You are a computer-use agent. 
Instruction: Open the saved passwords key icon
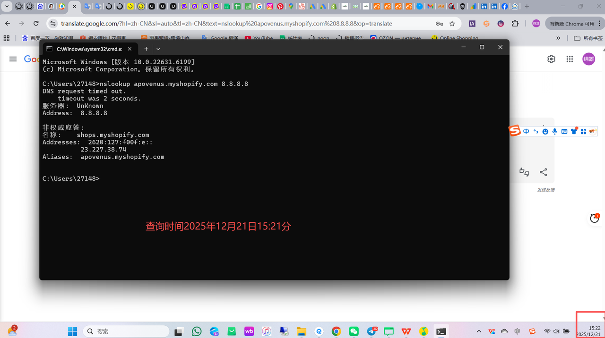[439, 24]
